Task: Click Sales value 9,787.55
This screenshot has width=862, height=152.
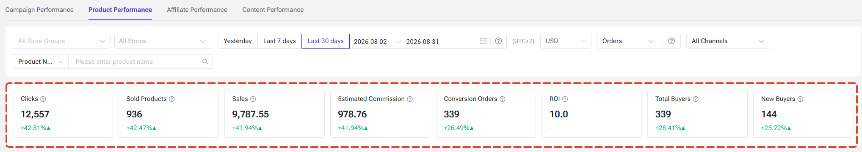Action: 250,114
